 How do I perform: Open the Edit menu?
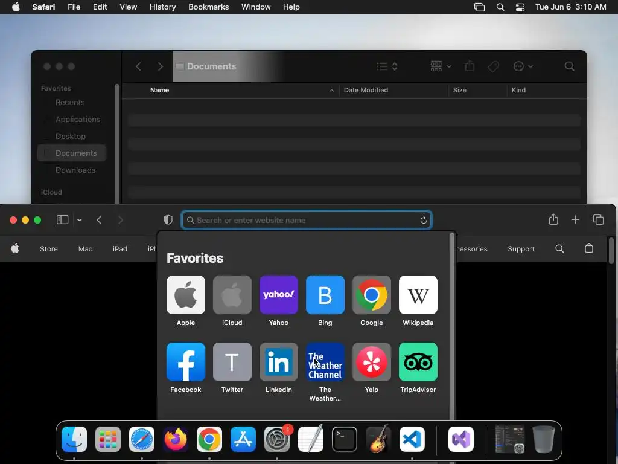click(x=100, y=7)
